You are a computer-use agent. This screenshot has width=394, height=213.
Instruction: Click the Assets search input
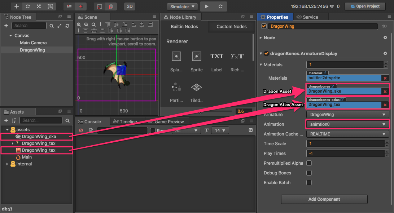pyautogui.click(x=41, y=120)
